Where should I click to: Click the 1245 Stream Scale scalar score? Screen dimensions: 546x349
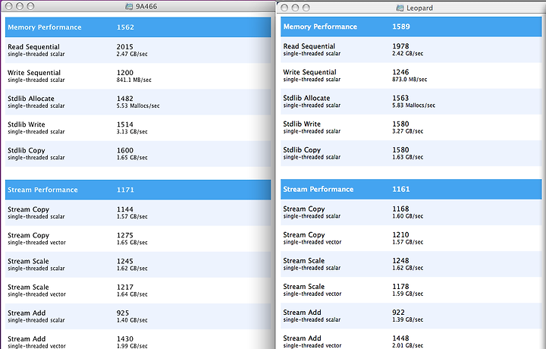(125, 261)
